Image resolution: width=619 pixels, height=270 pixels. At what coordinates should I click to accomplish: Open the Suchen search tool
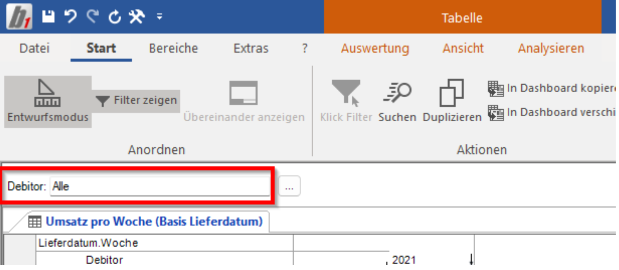click(397, 101)
